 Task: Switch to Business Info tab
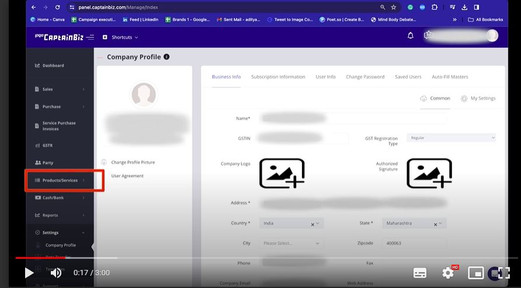226,76
